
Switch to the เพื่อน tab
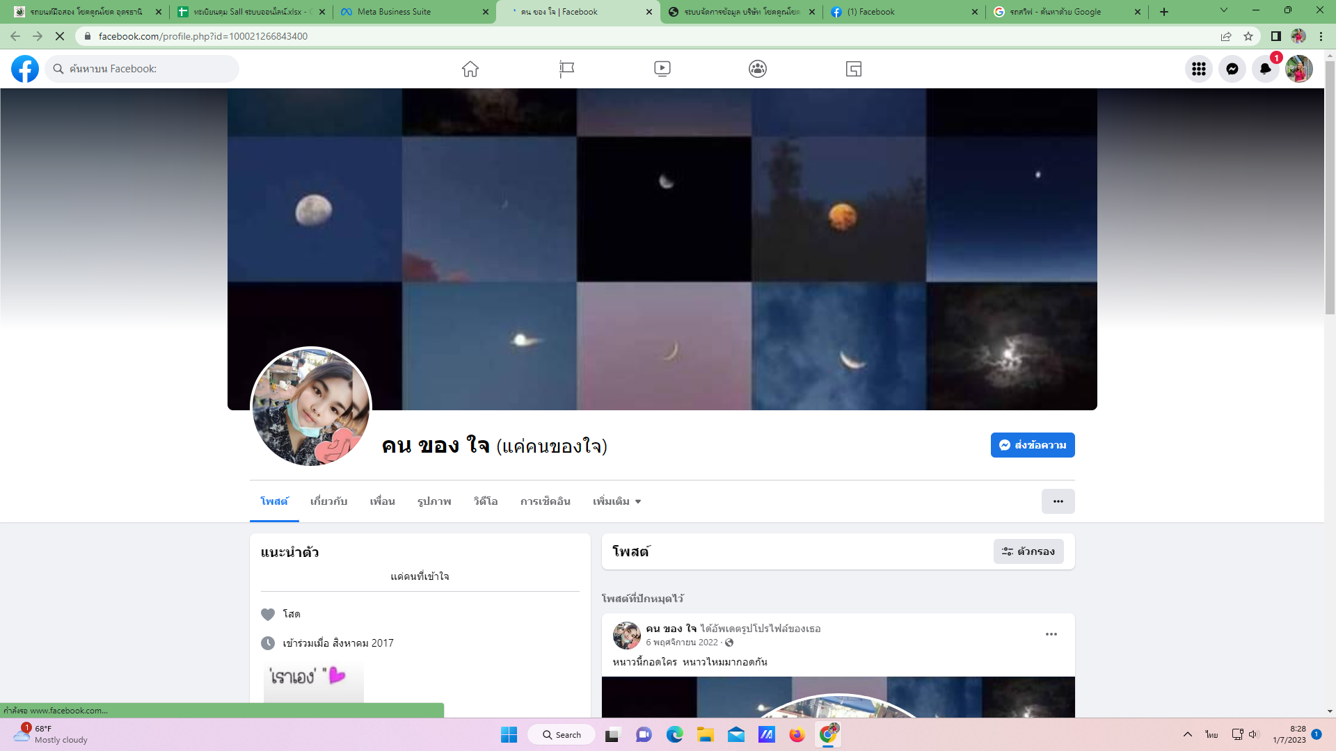coord(382,501)
